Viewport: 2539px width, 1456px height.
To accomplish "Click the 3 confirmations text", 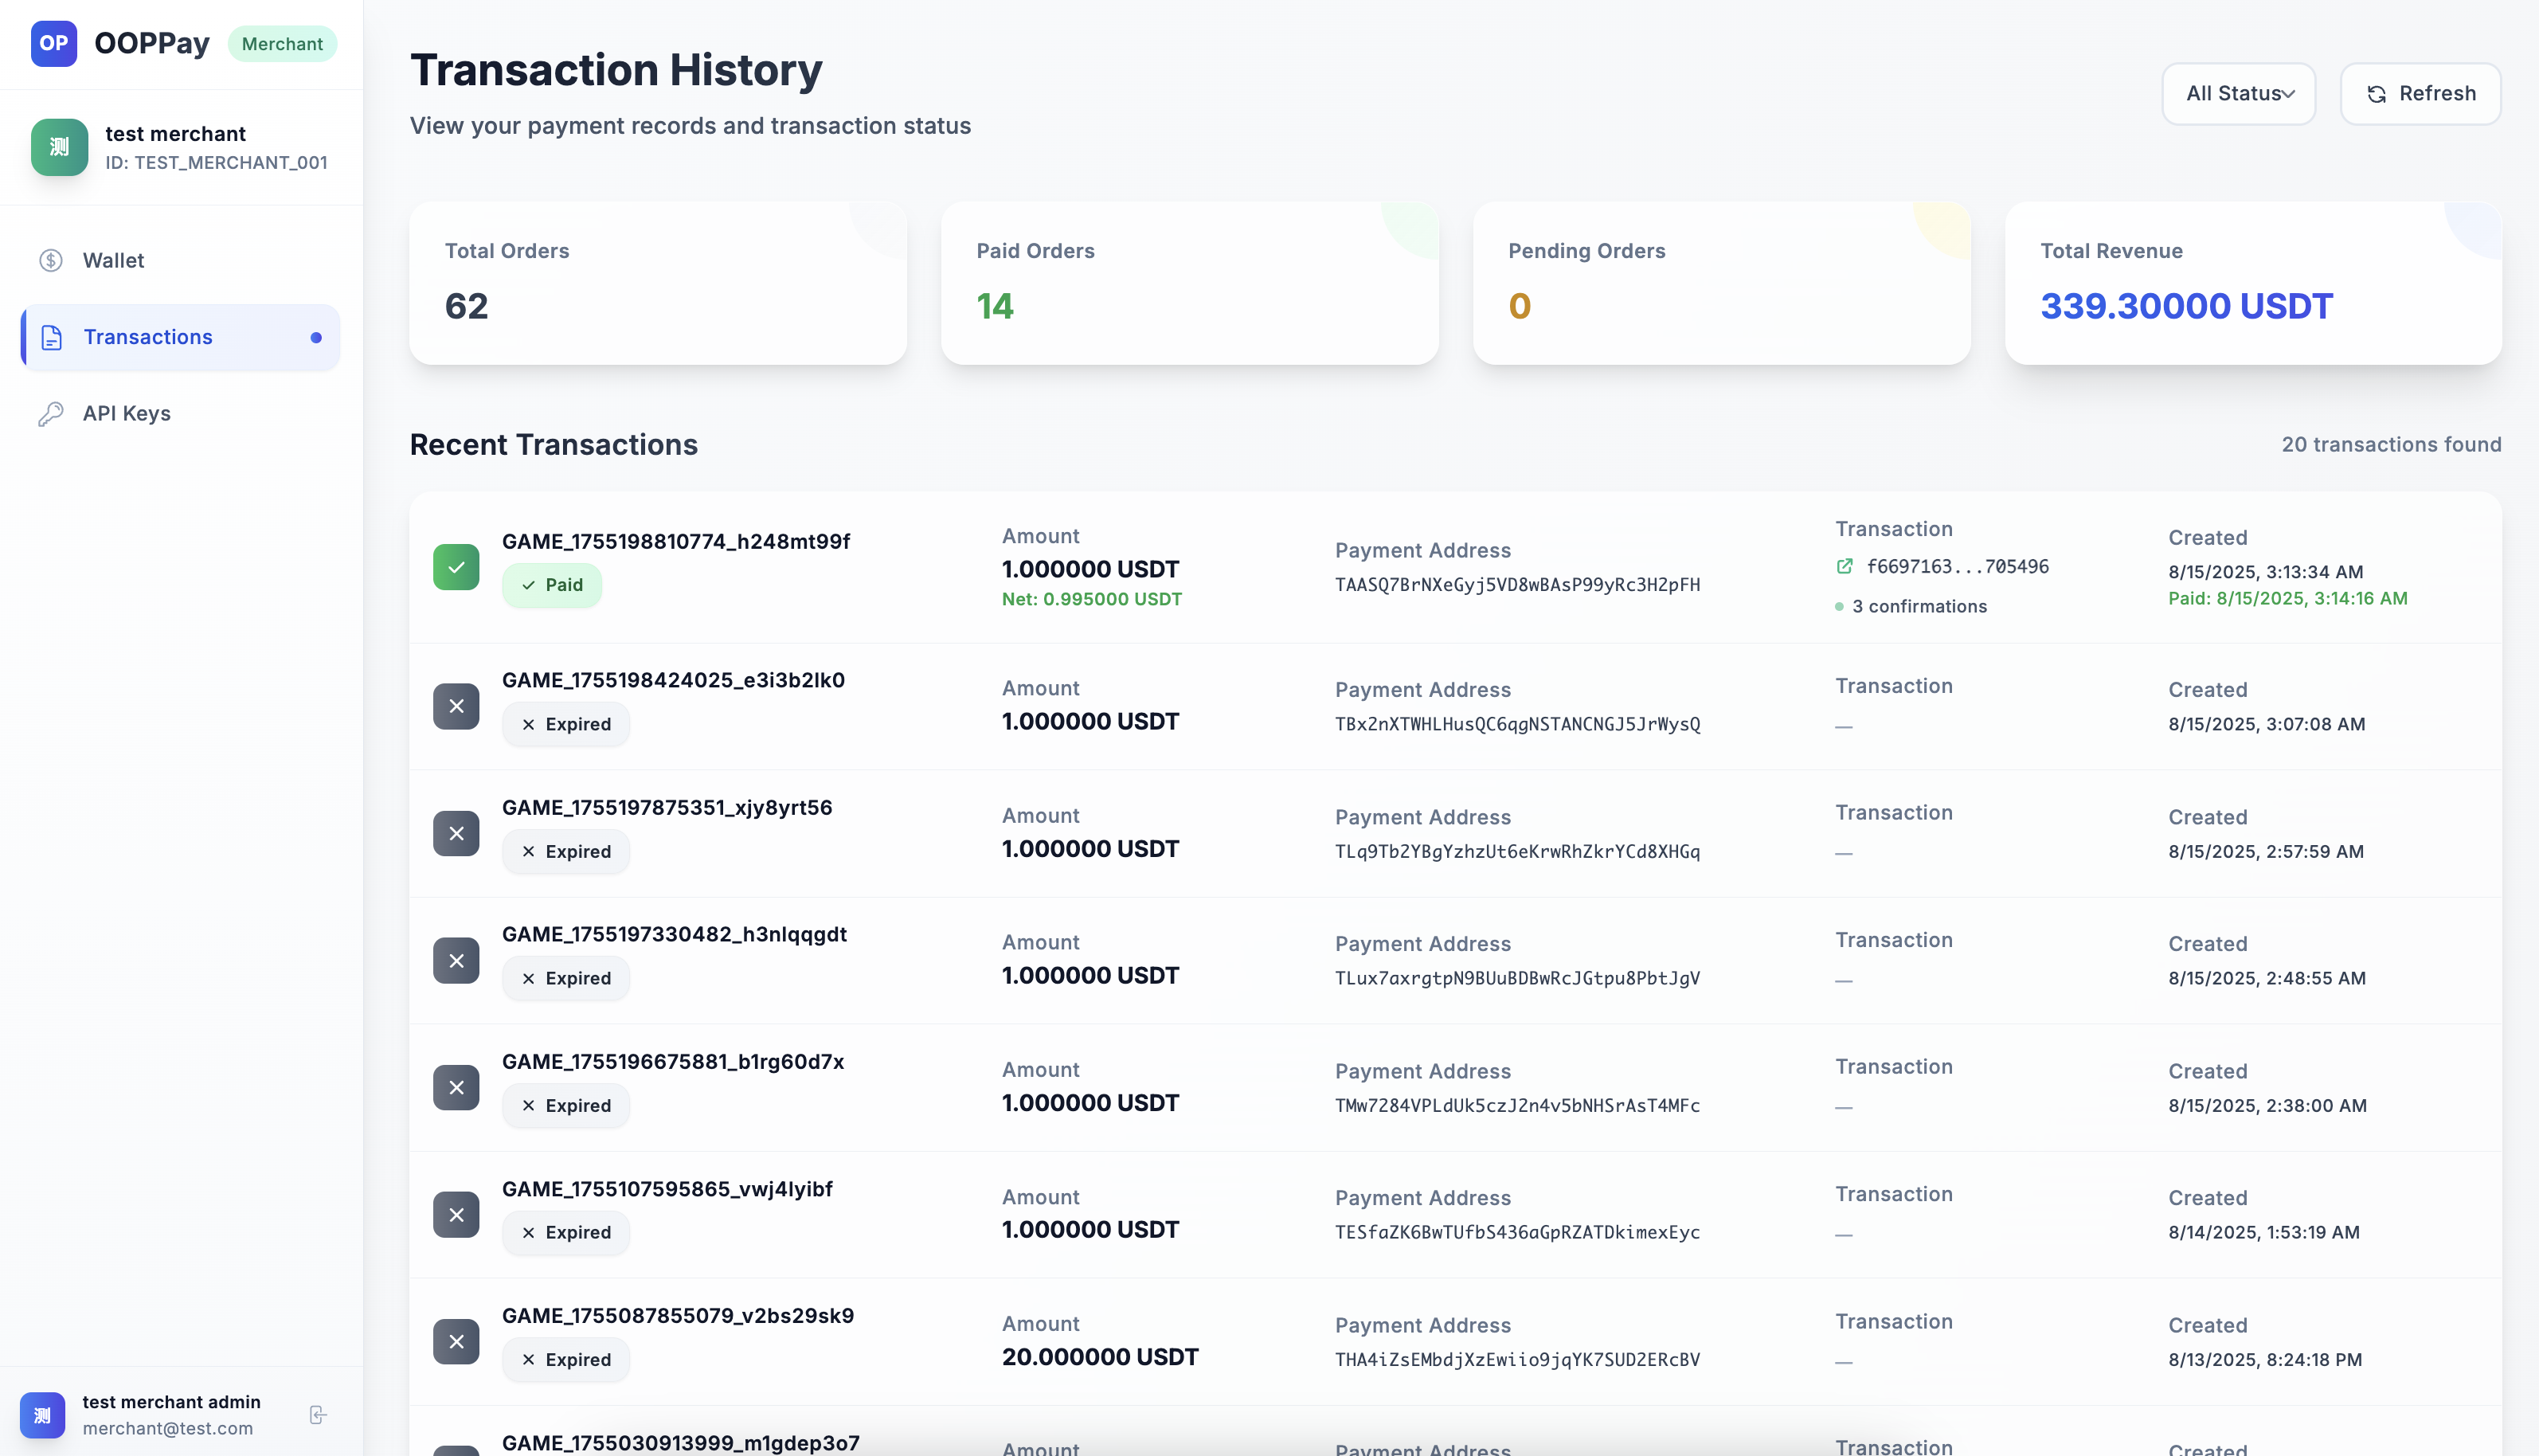I will pos(1919,606).
